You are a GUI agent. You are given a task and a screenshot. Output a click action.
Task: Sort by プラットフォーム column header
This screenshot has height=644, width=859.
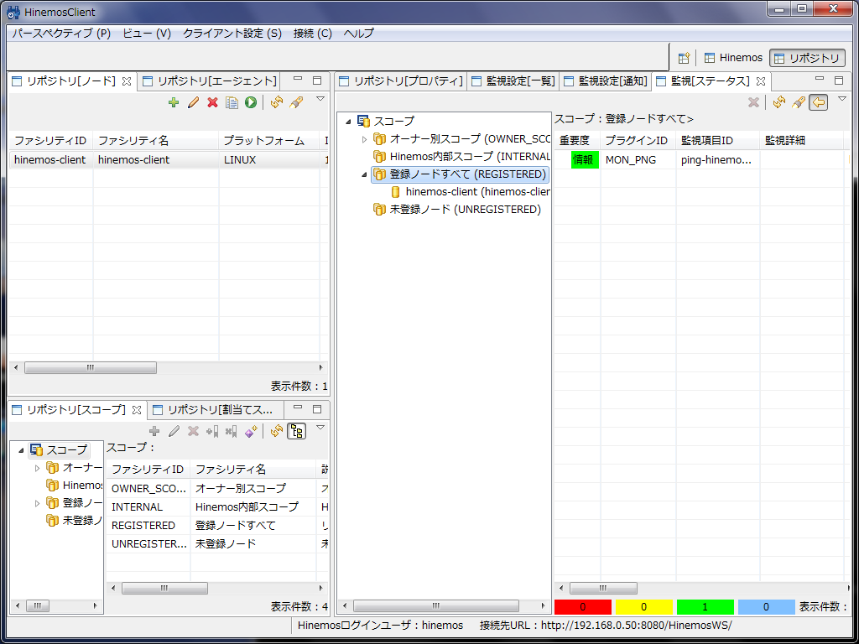(269, 141)
